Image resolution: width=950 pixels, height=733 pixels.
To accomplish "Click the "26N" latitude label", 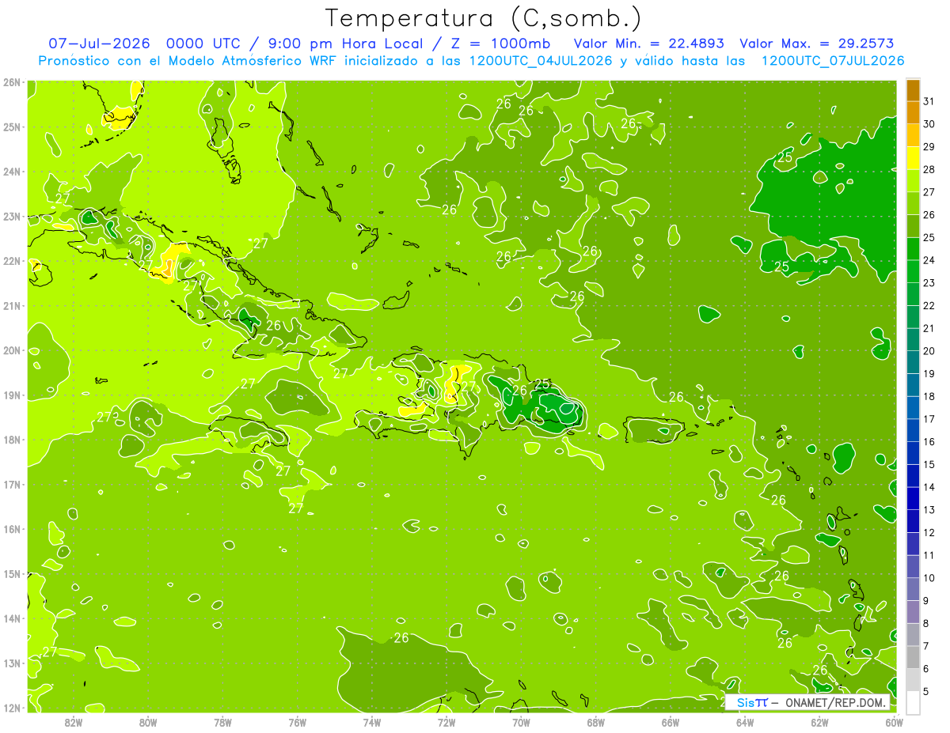I will click(12, 82).
